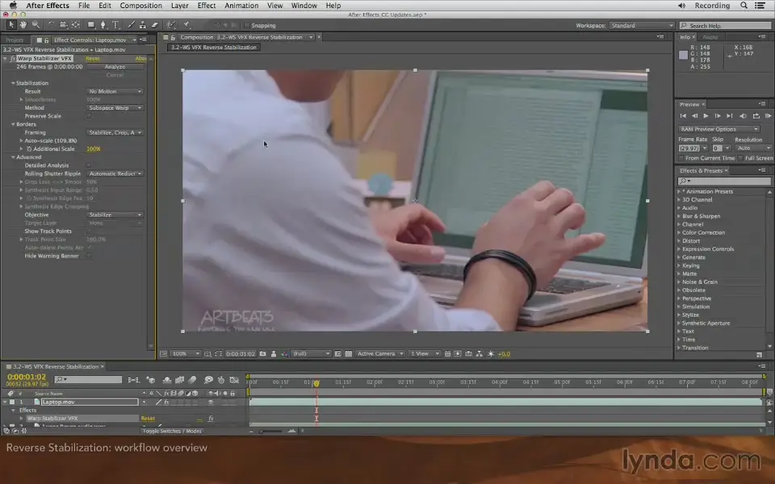Click the Analyze button
Viewport: 775px width, 484px height.
(x=115, y=67)
